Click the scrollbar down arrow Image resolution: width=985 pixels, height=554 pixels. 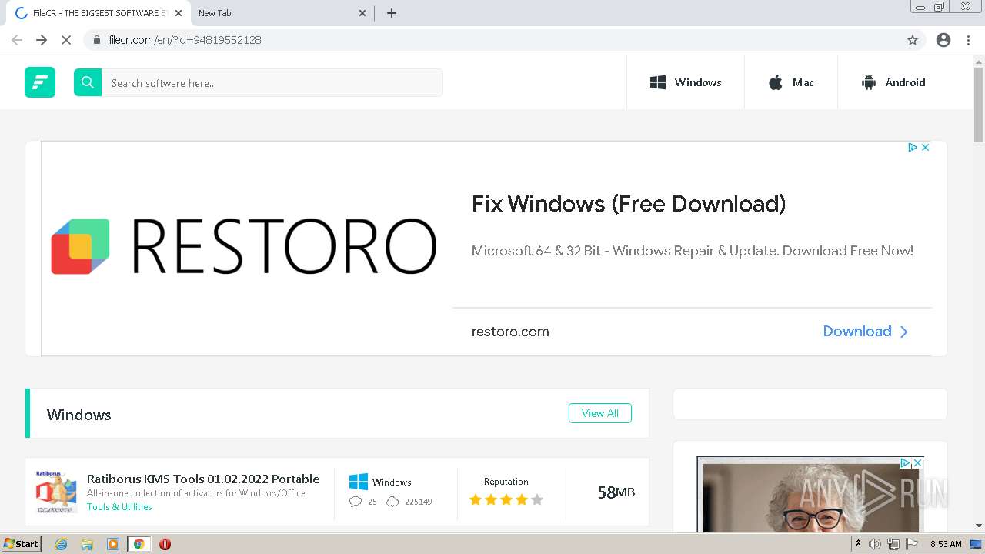point(979,526)
